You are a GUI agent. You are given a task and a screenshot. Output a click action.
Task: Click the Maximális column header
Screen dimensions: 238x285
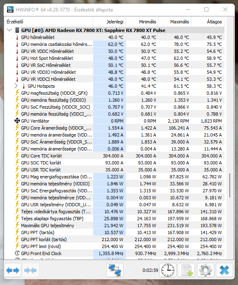click(175, 22)
